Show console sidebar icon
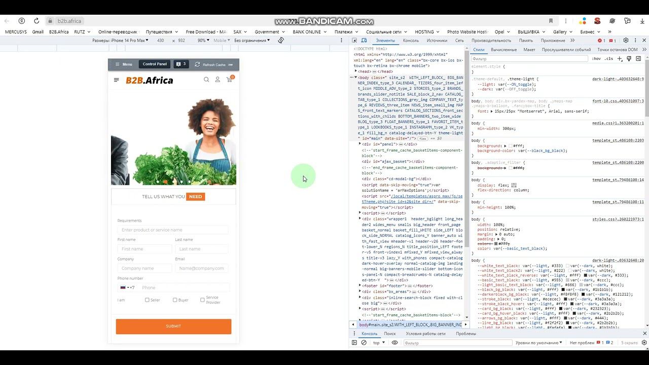 [354, 343]
